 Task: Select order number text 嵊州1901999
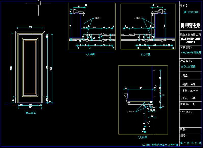pos(191,12)
